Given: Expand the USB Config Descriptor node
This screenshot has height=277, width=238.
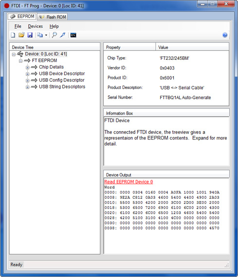Looking at the screenshot, I should click(x=27, y=81).
